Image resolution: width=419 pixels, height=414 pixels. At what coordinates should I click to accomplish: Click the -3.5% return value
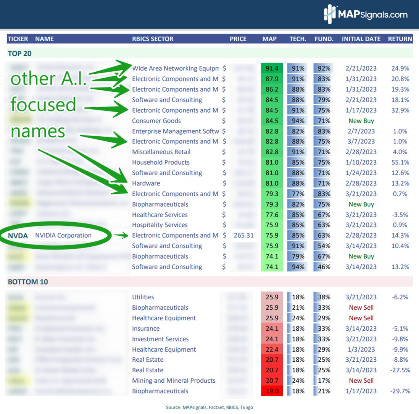pos(400,215)
